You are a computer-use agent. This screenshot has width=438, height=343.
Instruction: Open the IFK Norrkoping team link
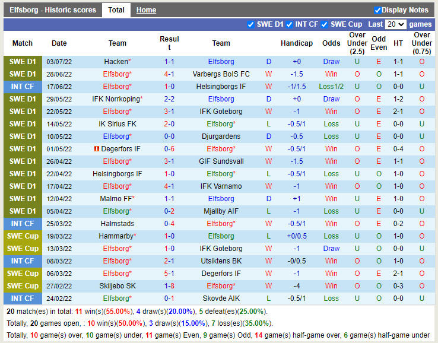coord(116,99)
